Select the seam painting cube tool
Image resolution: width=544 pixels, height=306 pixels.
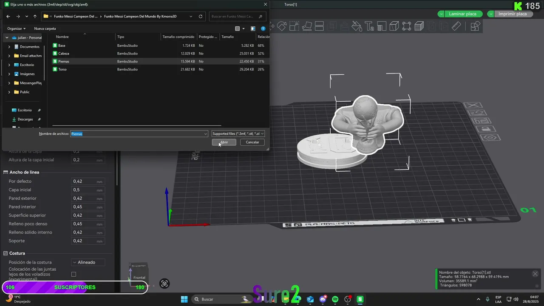click(x=394, y=26)
